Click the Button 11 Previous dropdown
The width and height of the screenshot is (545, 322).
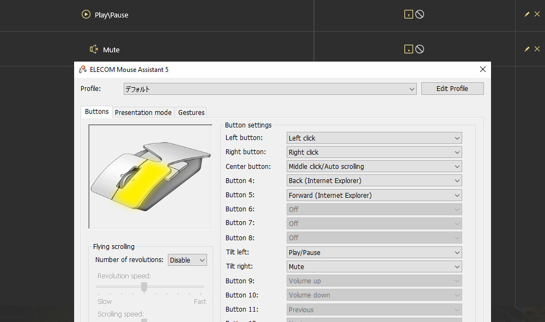[x=374, y=309]
